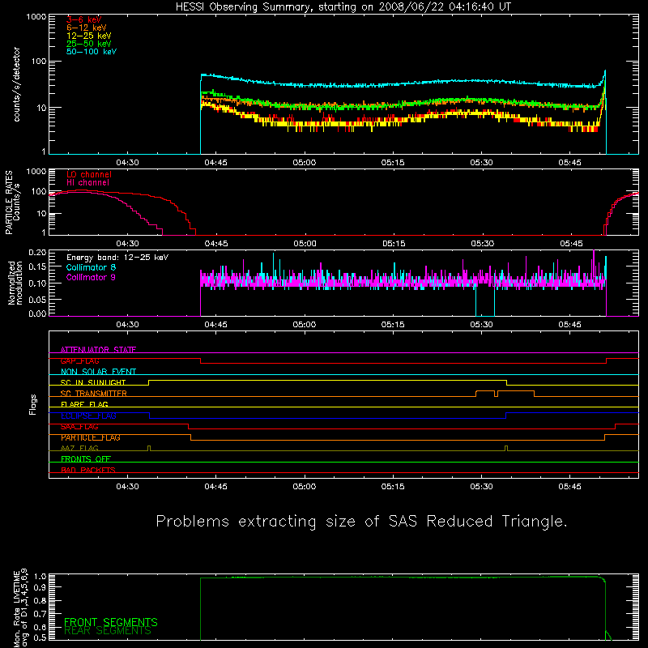This screenshot has width=648, height=648.
Task: Select the FRONT SEGMENTS legend label
Action: click(x=111, y=622)
